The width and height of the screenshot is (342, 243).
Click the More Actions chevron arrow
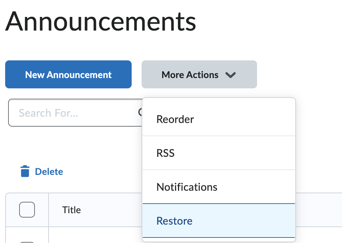(x=231, y=75)
